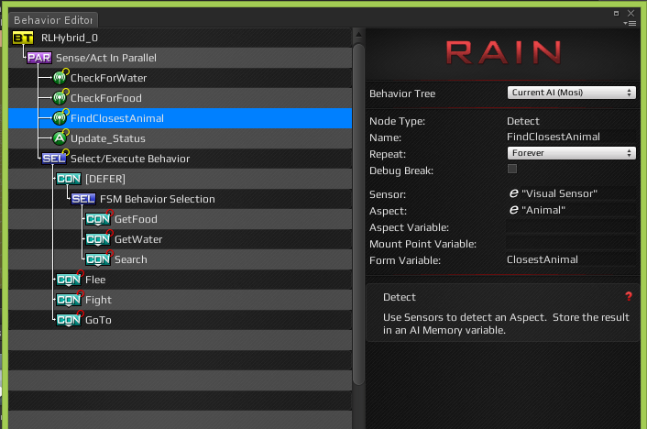
Task: Open the panel options menu icon
Action: (x=631, y=24)
